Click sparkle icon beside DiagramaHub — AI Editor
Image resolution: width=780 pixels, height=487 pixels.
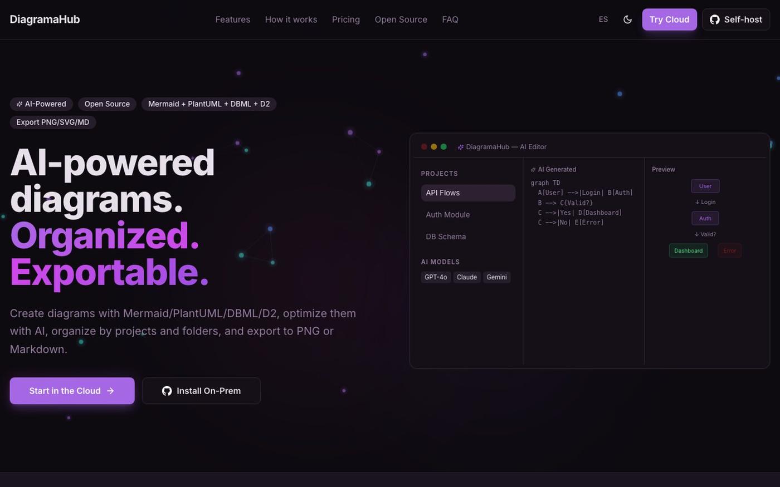pyautogui.click(x=461, y=147)
